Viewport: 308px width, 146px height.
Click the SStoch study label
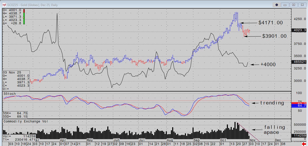10,94
